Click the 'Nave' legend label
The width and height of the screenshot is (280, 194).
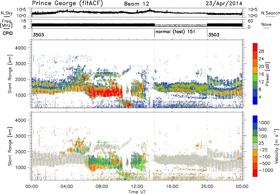click(x=266, y=24)
